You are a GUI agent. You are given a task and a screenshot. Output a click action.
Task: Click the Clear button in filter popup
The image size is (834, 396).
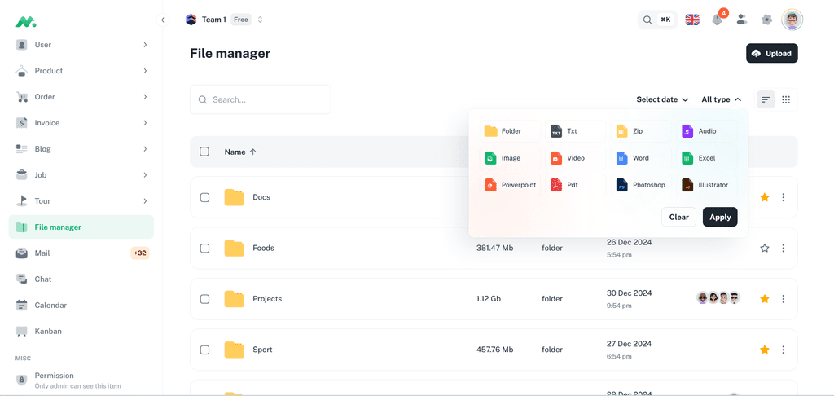(x=678, y=218)
